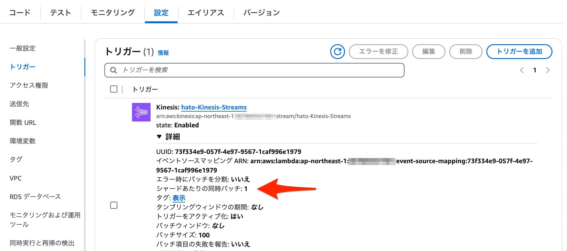Select 一般設定 in the sidebar

coord(23,48)
